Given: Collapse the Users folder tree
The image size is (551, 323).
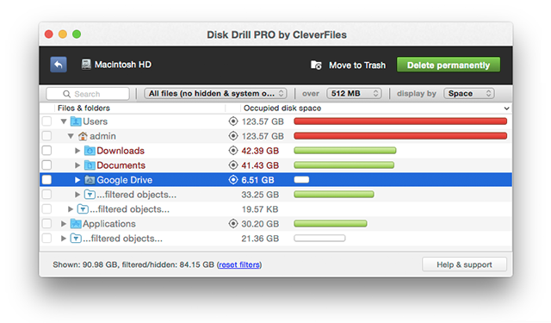Looking at the screenshot, I should coord(64,121).
